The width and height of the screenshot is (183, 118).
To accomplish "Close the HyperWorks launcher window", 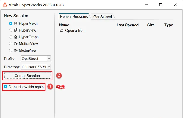I will 175,5.
